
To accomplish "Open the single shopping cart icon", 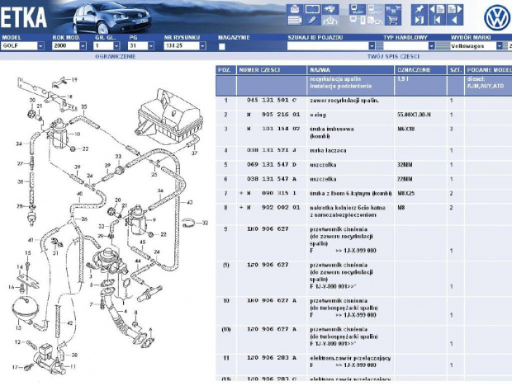I will coord(393,21).
